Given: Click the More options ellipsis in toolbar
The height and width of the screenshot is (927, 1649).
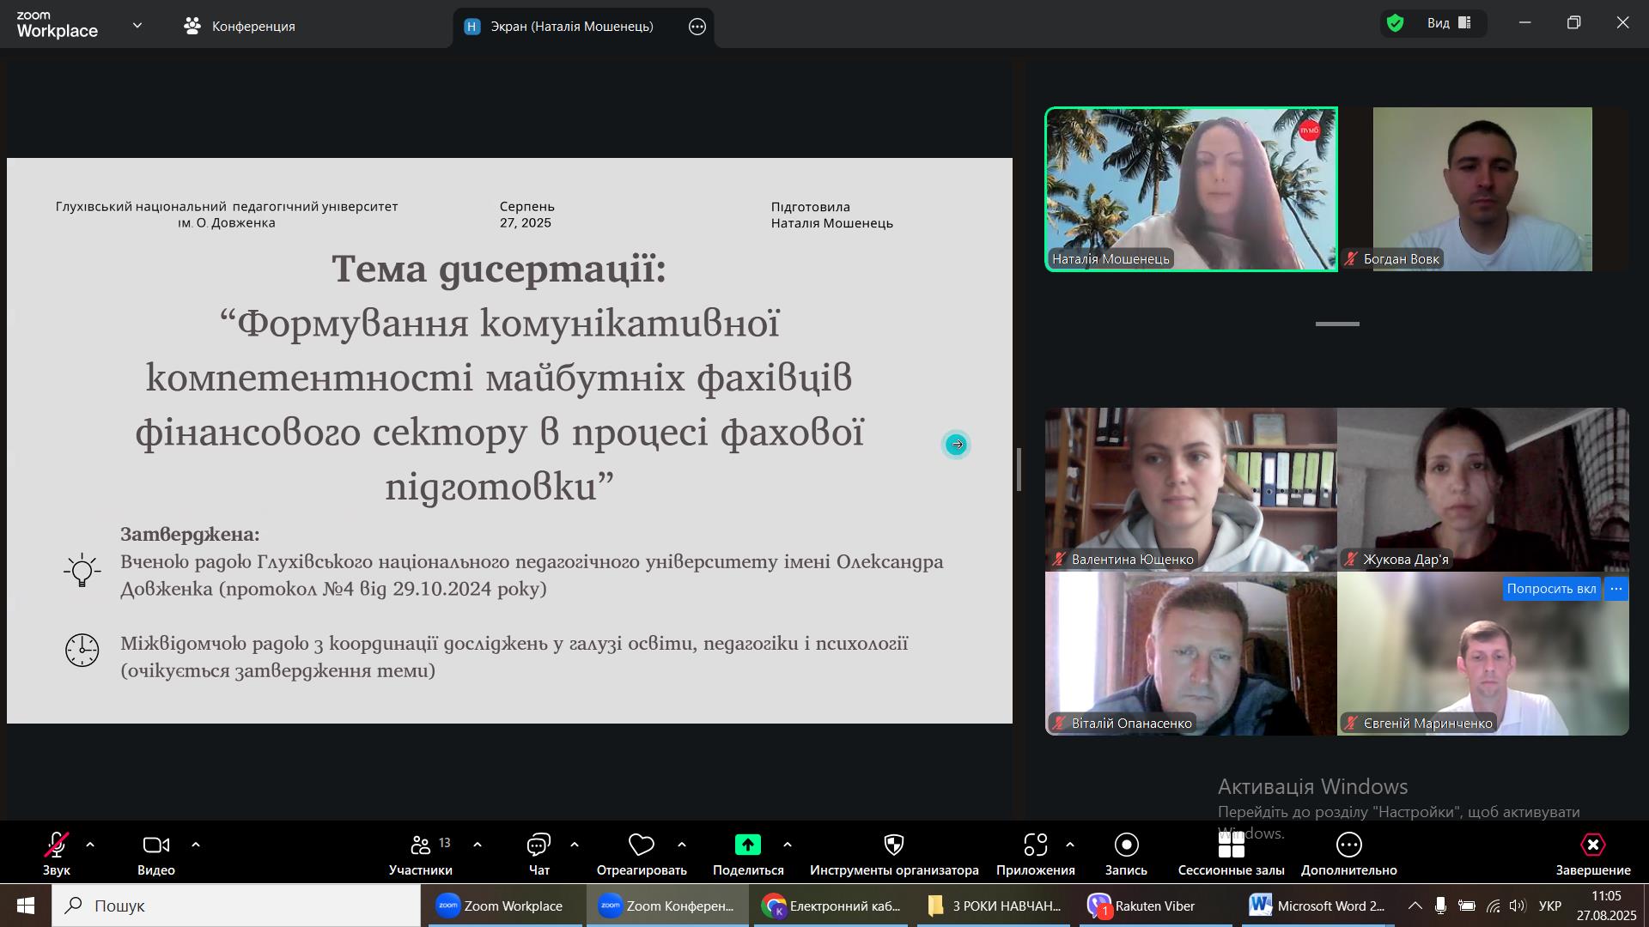Looking at the screenshot, I should tap(1348, 845).
